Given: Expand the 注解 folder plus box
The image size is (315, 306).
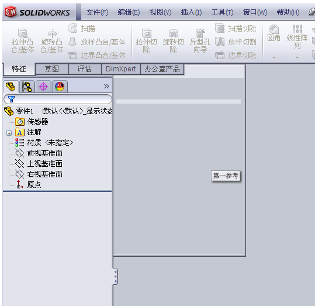Looking at the screenshot, I should (9, 133).
